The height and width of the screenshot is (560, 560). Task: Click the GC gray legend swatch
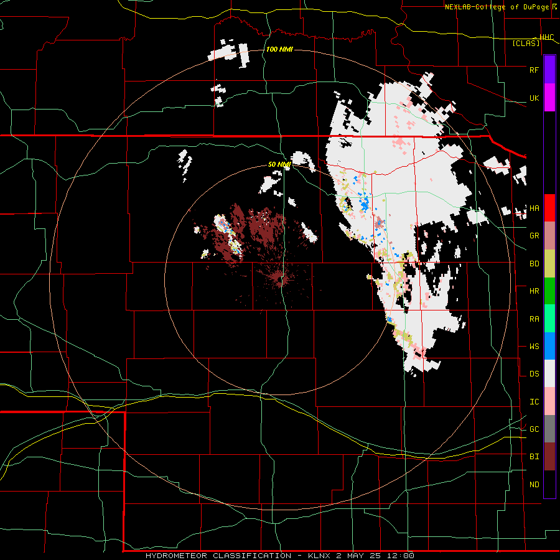tap(549, 429)
